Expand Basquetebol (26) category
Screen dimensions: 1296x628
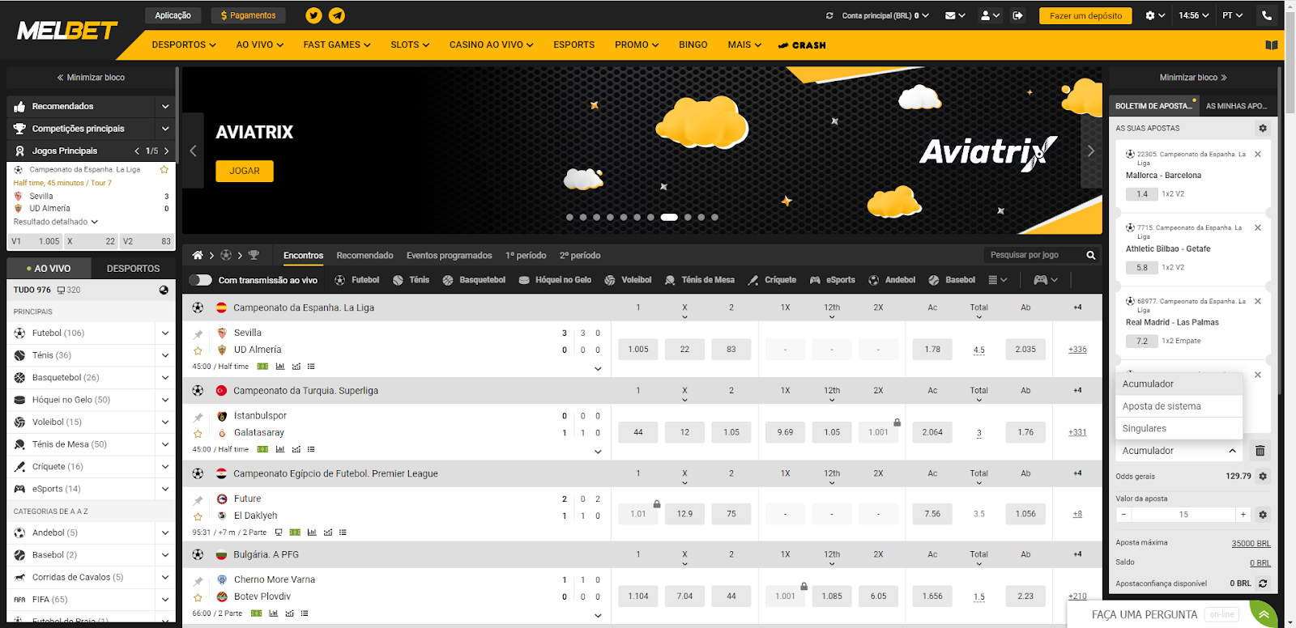pos(165,378)
